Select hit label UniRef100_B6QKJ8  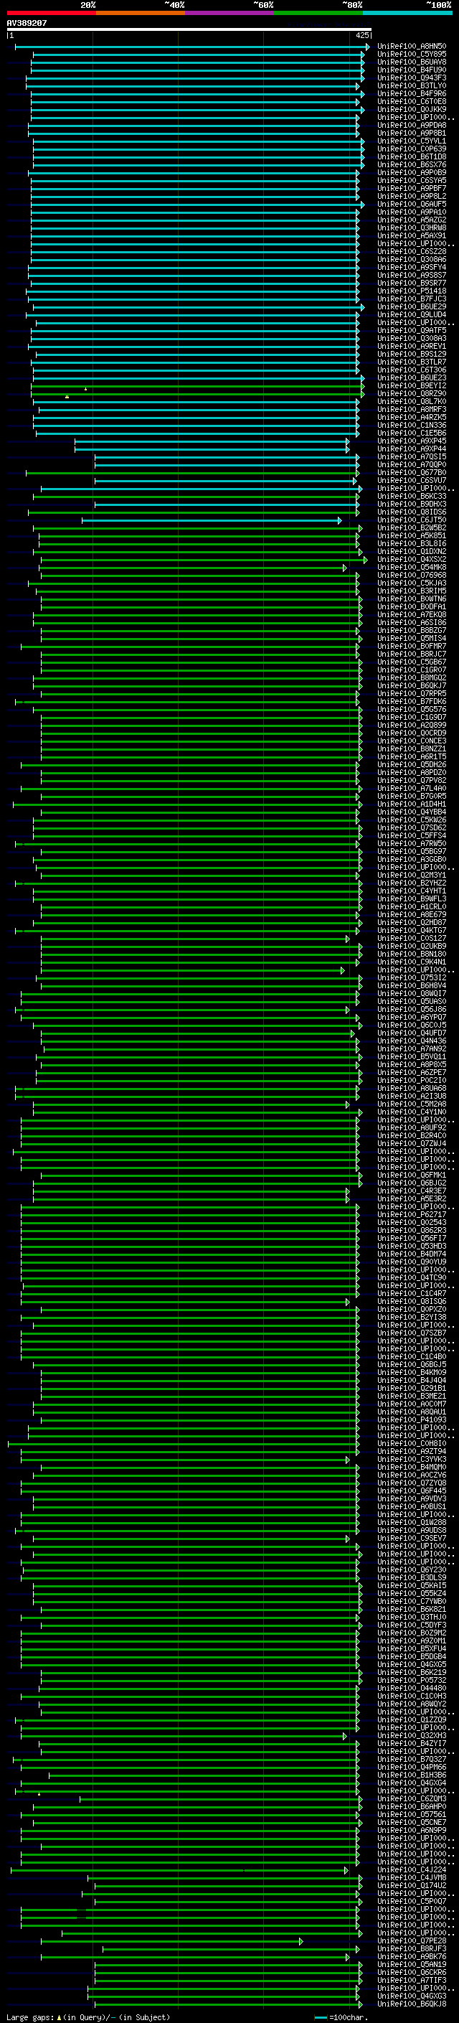coord(411,2004)
